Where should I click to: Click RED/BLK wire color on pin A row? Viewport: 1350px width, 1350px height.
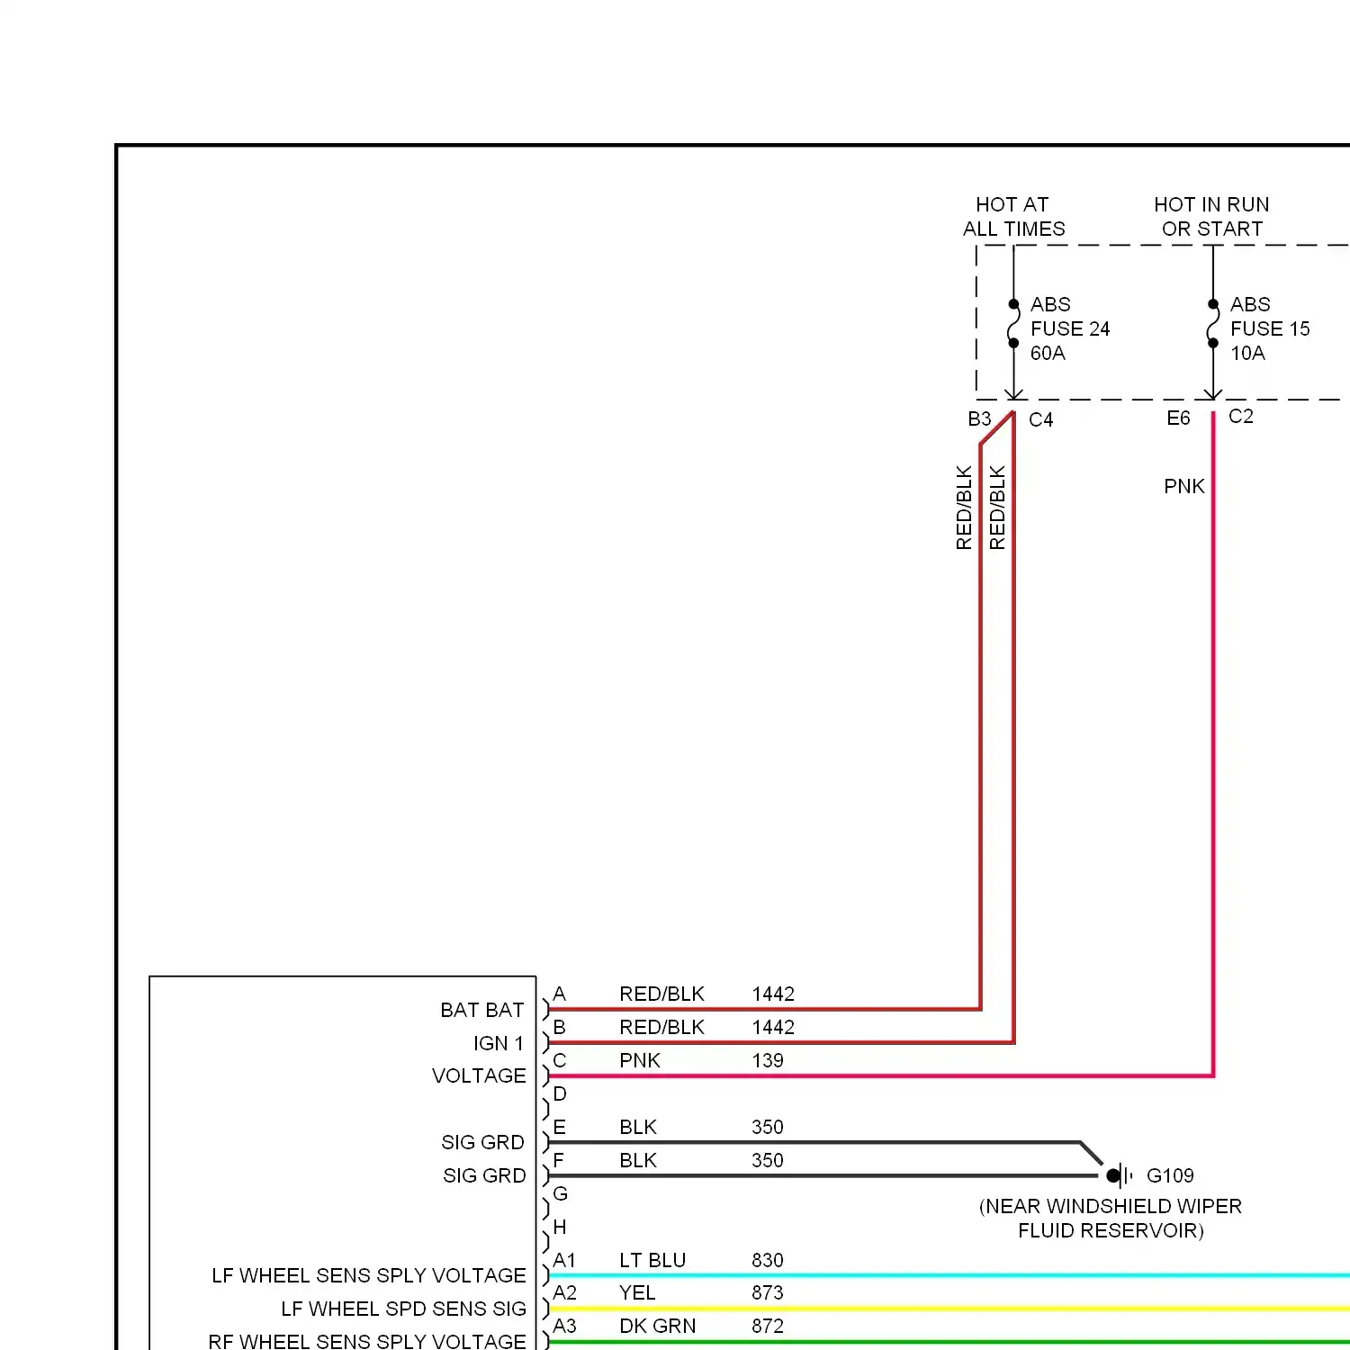click(x=661, y=994)
